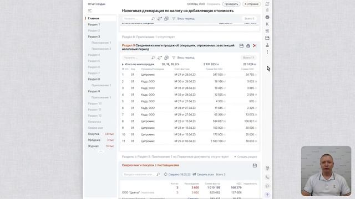The image size is (355, 199).
Task: Click the print icon in the right sidebar
Action: point(267,17)
